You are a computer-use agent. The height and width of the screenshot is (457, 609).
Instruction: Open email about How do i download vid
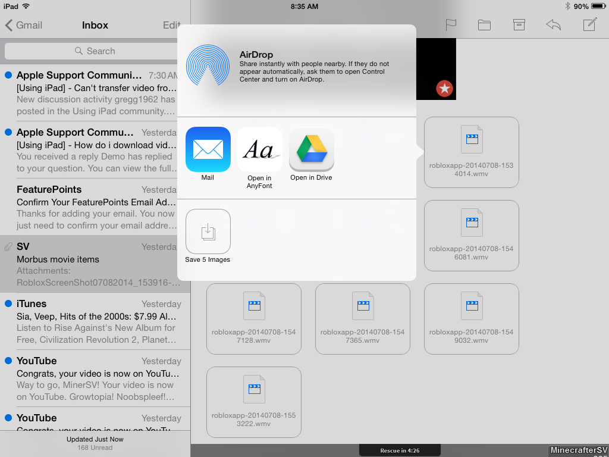(x=95, y=150)
